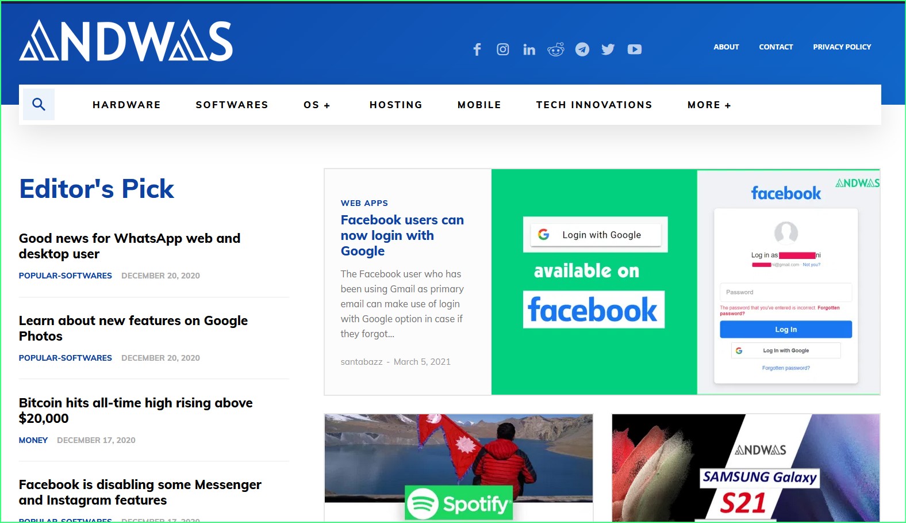Go to the ABOUT page
Image resolution: width=906 pixels, height=523 pixels.
click(727, 47)
